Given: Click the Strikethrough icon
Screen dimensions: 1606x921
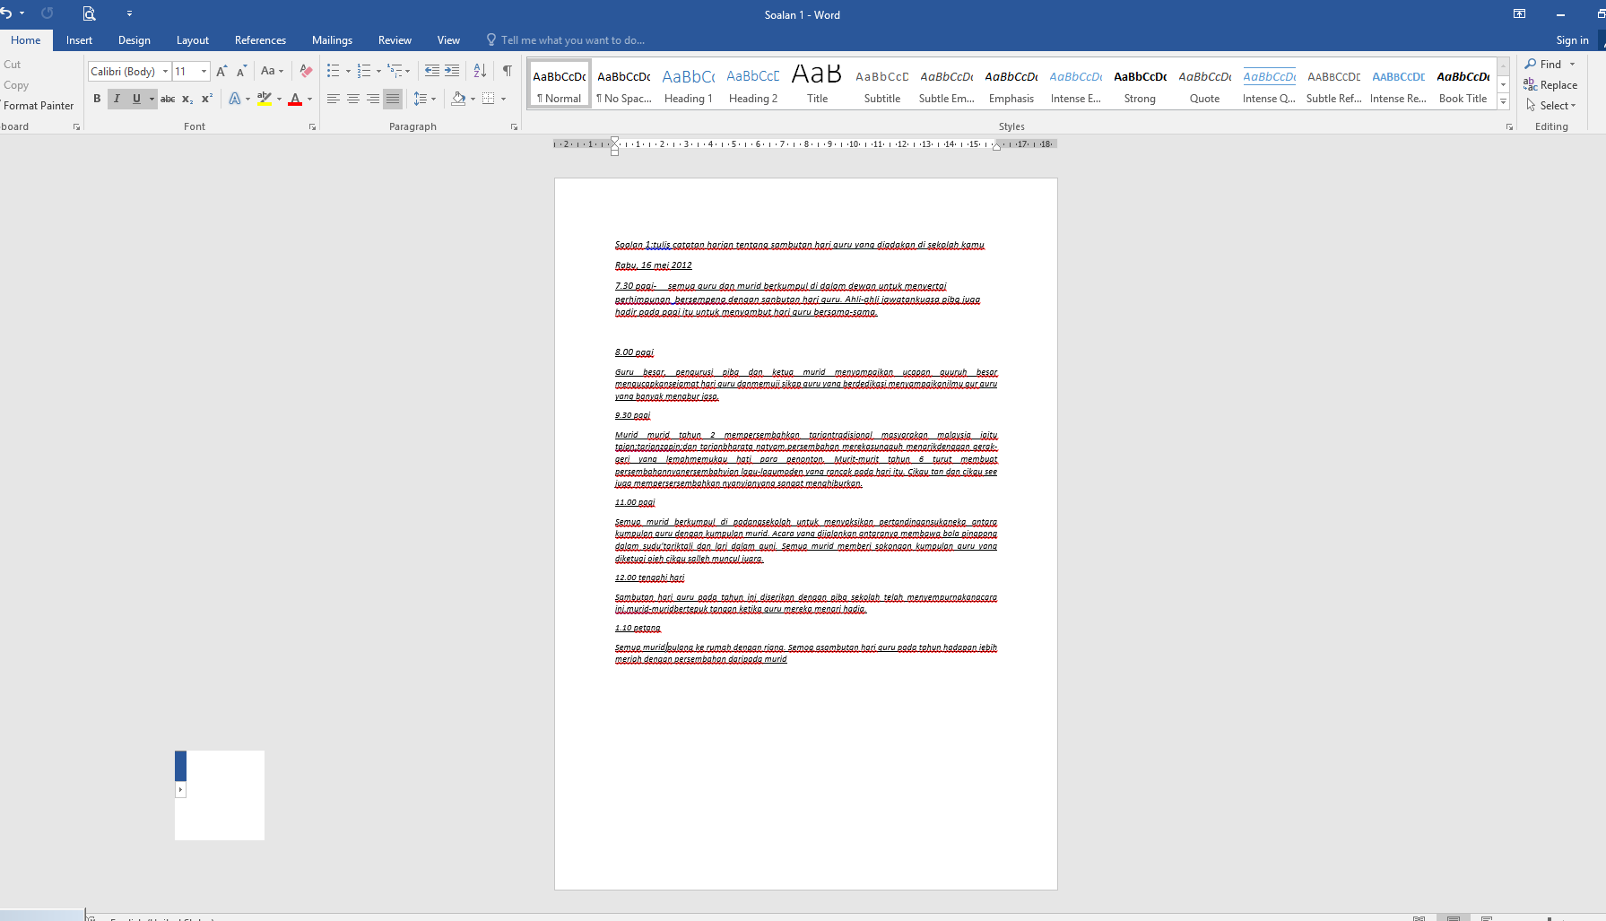Looking at the screenshot, I should 168,99.
